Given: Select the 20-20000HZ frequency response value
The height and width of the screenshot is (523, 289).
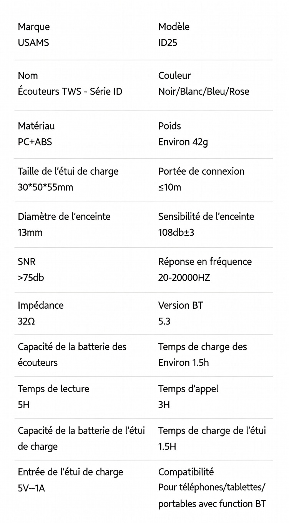Looking at the screenshot, I should click(184, 278).
